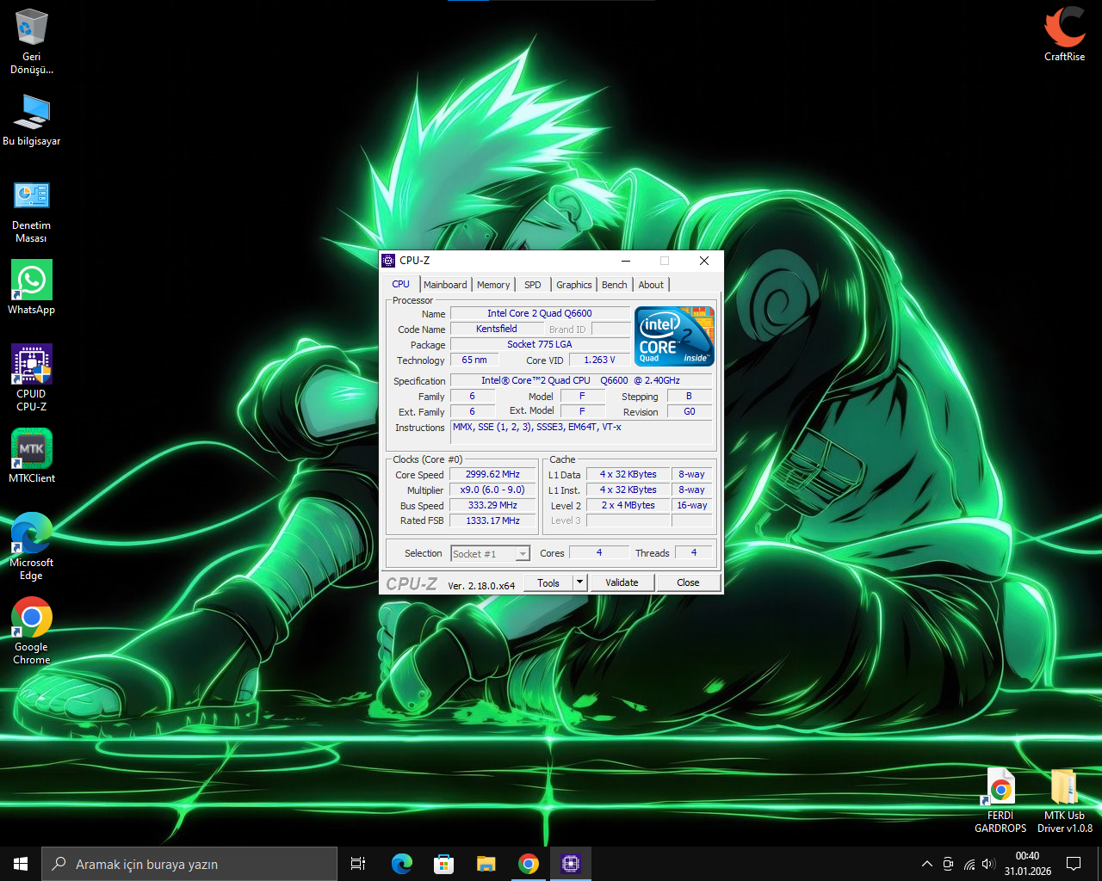Click the technology value 65 nm
Viewport: 1102px width, 881px height.
click(x=474, y=360)
